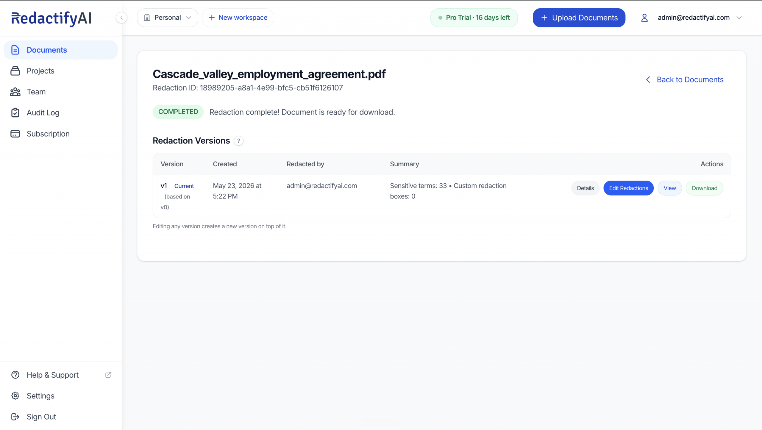The image size is (762, 430).
Task: Click the building icon in the workspace selector
Action: [147, 18]
